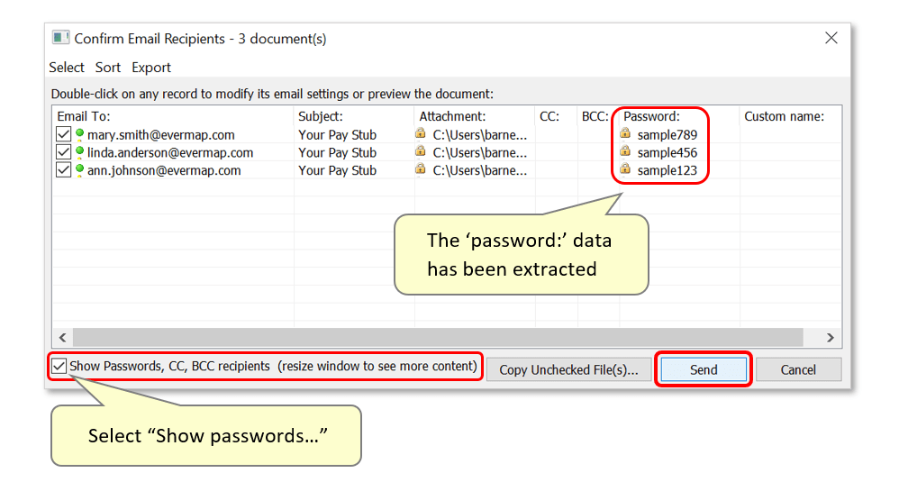Image resolution: width=899 pixels, height=482 pixels.
Task: Click attachment path C:\Users\barne... in ann.johnson row
Action: click(480, 170)
